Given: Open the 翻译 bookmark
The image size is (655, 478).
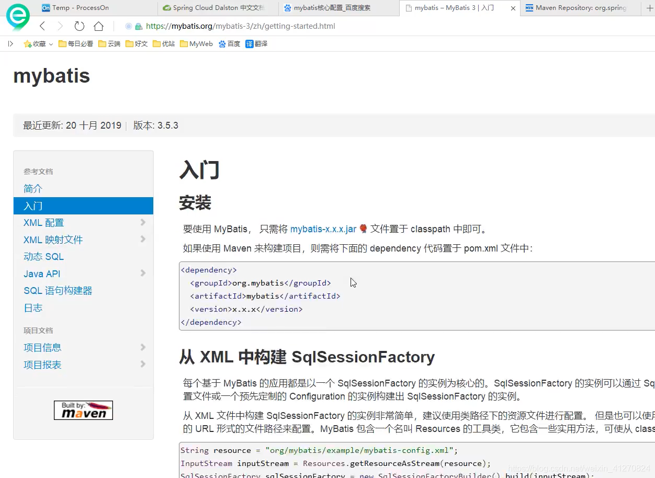Looking at the screenshot, I should (x=256, y=44).
